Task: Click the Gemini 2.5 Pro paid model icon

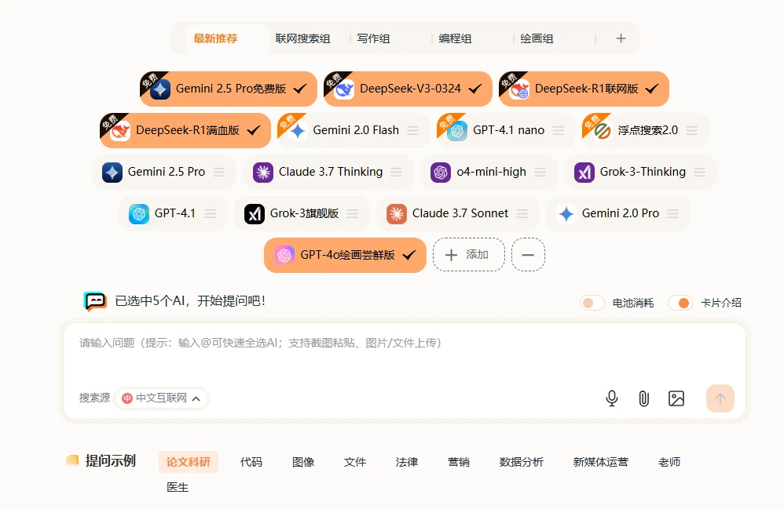Action: coord(112,173)
